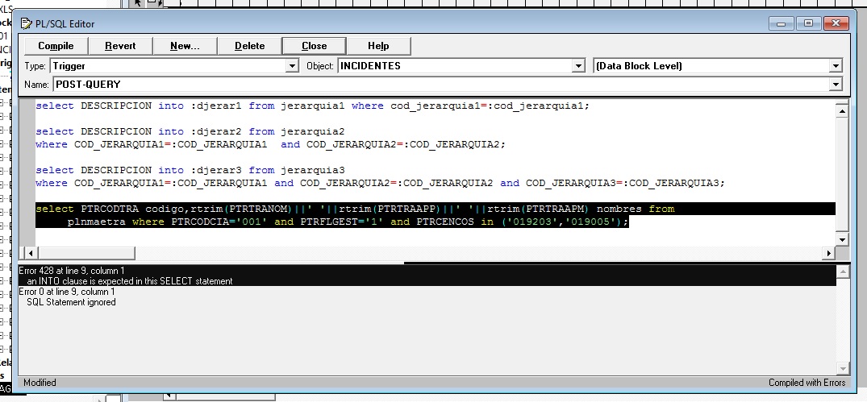Screen dimensions: 867x402
Task: Click the Revert button
Action: pos(120,46)
